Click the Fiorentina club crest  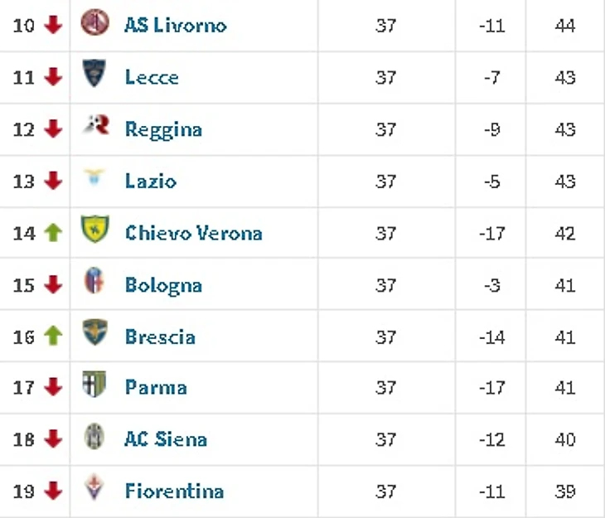(x=94, y=487)
